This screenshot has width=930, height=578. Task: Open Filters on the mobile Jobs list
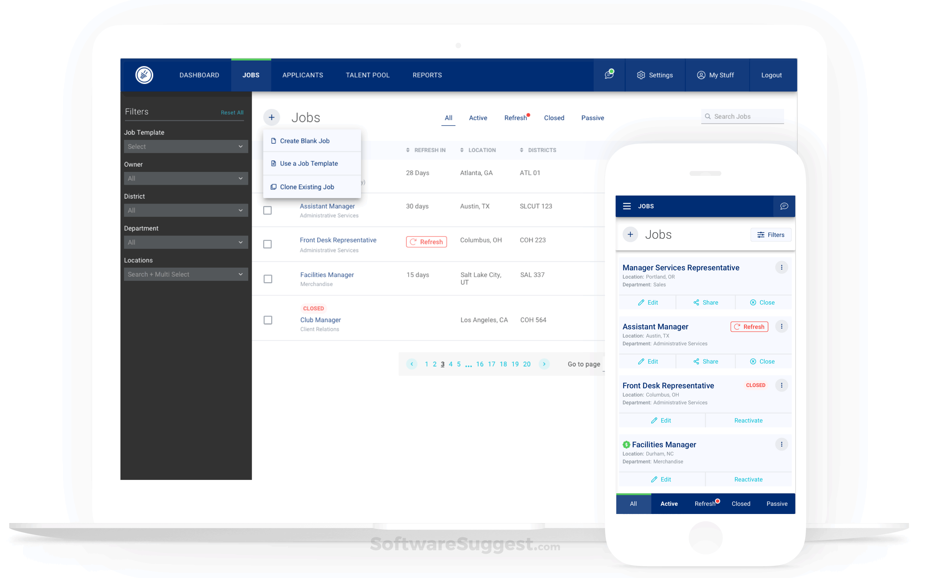click(771, 234)
